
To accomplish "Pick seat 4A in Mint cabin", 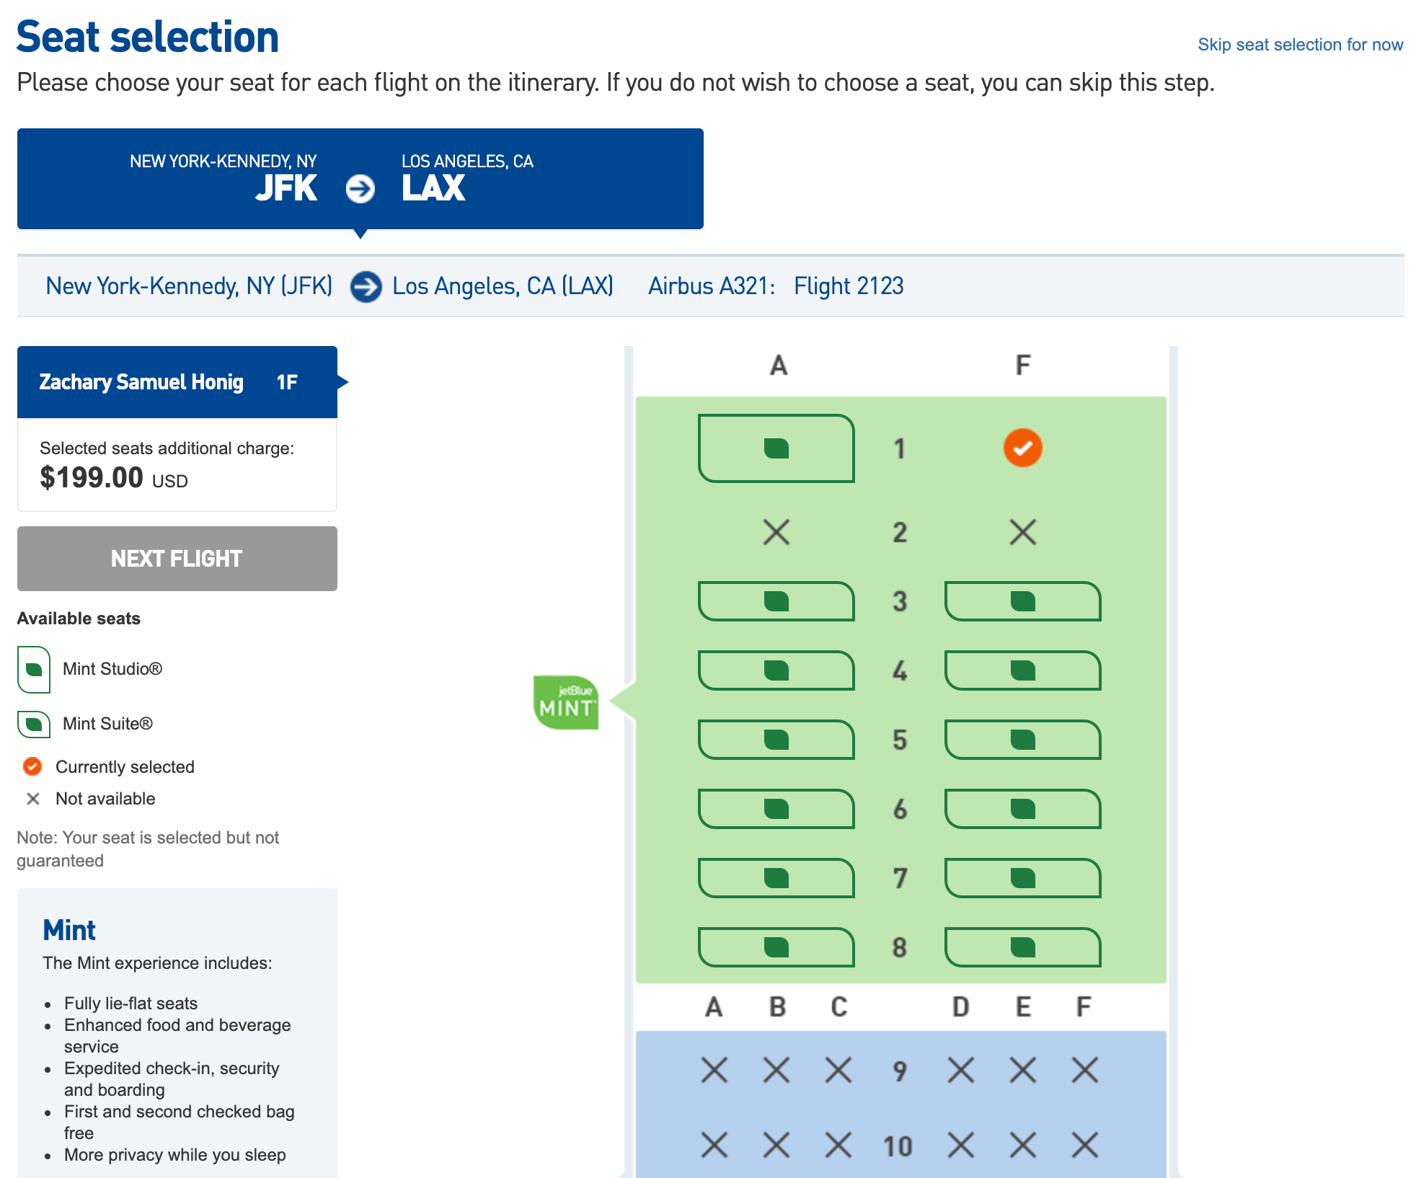I will click(776, 670).
